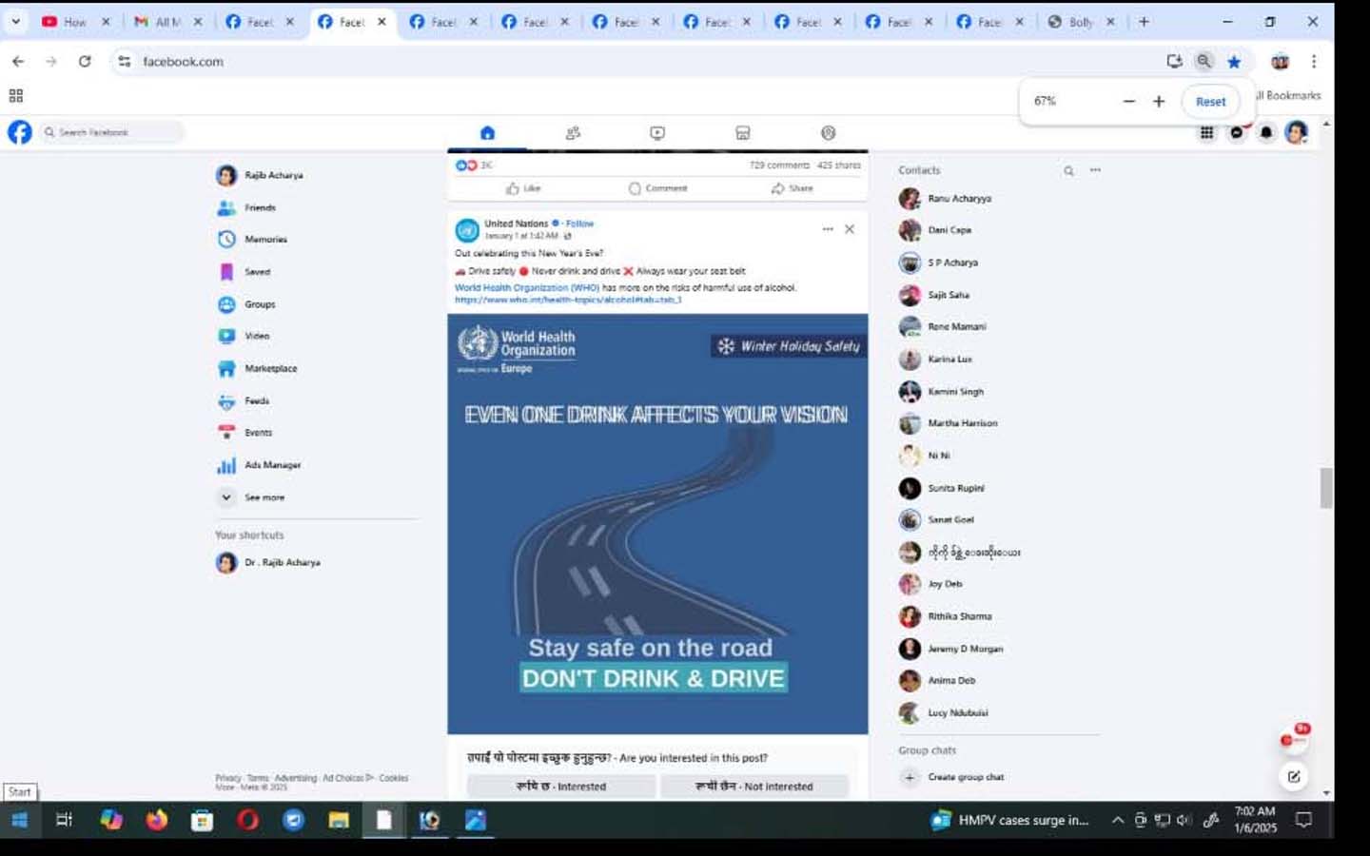Open a new browser tab

tap(1144, 22)
